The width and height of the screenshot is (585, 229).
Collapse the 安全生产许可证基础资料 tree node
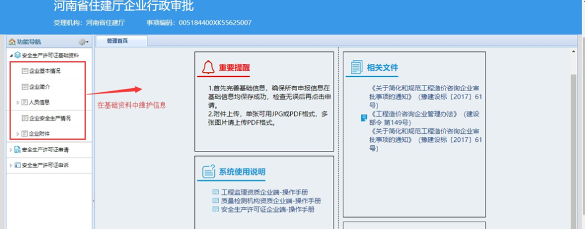pos(11,56)
